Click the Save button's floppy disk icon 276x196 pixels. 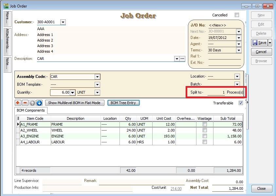tap(255, 43)
